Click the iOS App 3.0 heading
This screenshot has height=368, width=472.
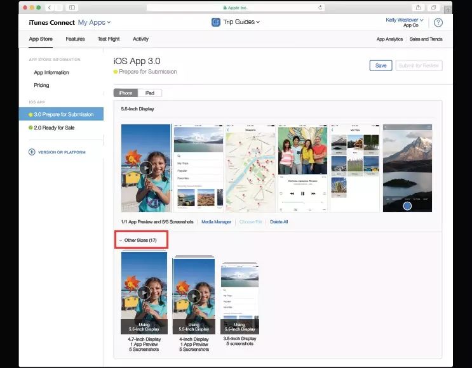click(x=137, y=61)
